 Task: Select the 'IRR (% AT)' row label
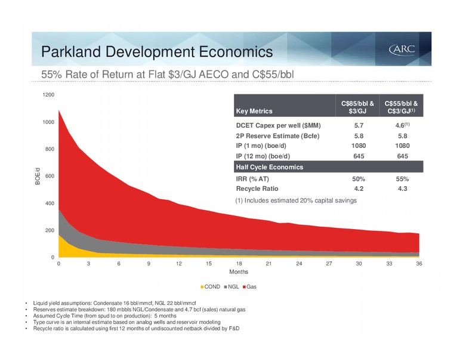[x=252, y=179]
